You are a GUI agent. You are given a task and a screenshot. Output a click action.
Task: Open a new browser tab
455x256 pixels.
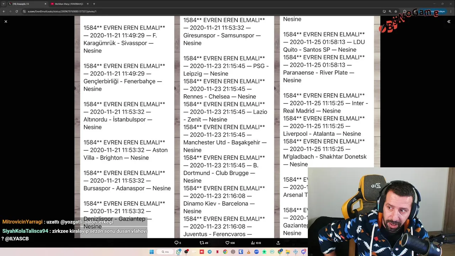coord(94,4)
